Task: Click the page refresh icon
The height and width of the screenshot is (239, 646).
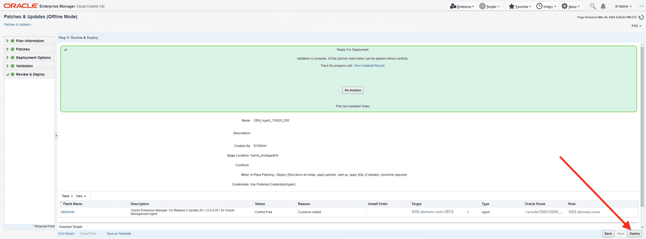Action: [x=641, y=17]
